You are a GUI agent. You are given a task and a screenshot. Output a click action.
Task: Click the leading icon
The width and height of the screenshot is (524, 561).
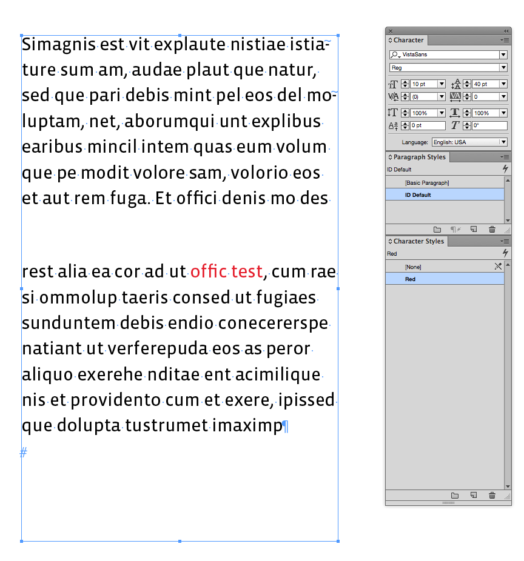point(455,84)
